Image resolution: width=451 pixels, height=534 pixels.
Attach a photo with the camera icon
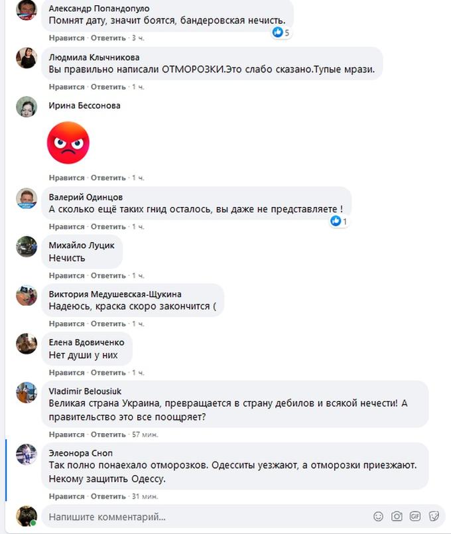(x=397, y=516)
